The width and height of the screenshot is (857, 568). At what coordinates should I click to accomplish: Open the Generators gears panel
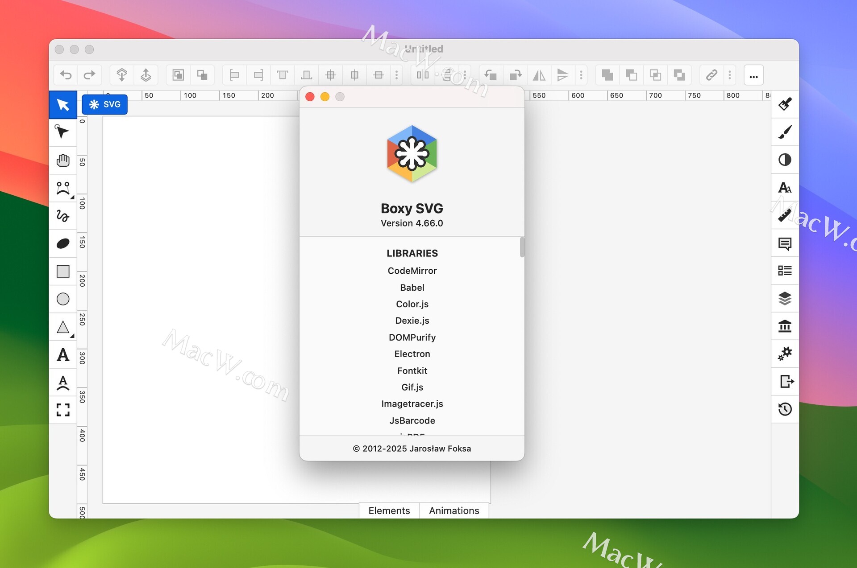pyautogui.click(x=785, y=354)
